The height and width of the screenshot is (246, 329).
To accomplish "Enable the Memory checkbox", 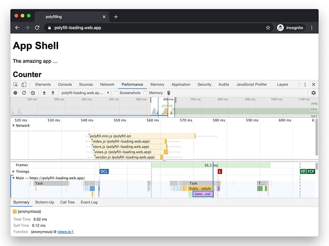I will 146,93.
